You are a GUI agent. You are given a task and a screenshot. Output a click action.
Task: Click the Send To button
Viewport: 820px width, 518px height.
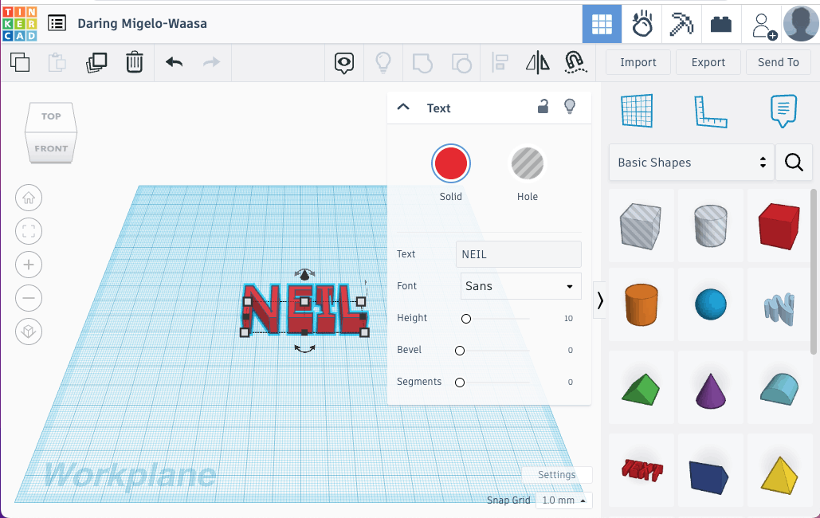[x=778, y=62]
